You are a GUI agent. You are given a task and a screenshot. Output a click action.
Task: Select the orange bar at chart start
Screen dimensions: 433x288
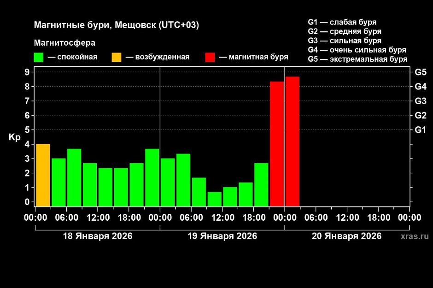pos(43,175)
